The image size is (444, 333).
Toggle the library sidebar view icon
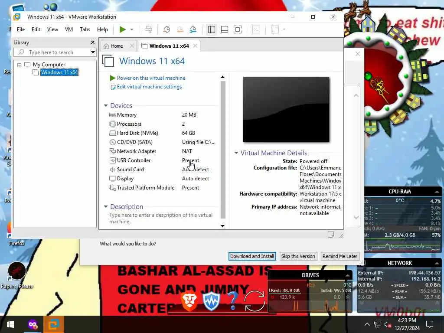click(x=212, y=29)
